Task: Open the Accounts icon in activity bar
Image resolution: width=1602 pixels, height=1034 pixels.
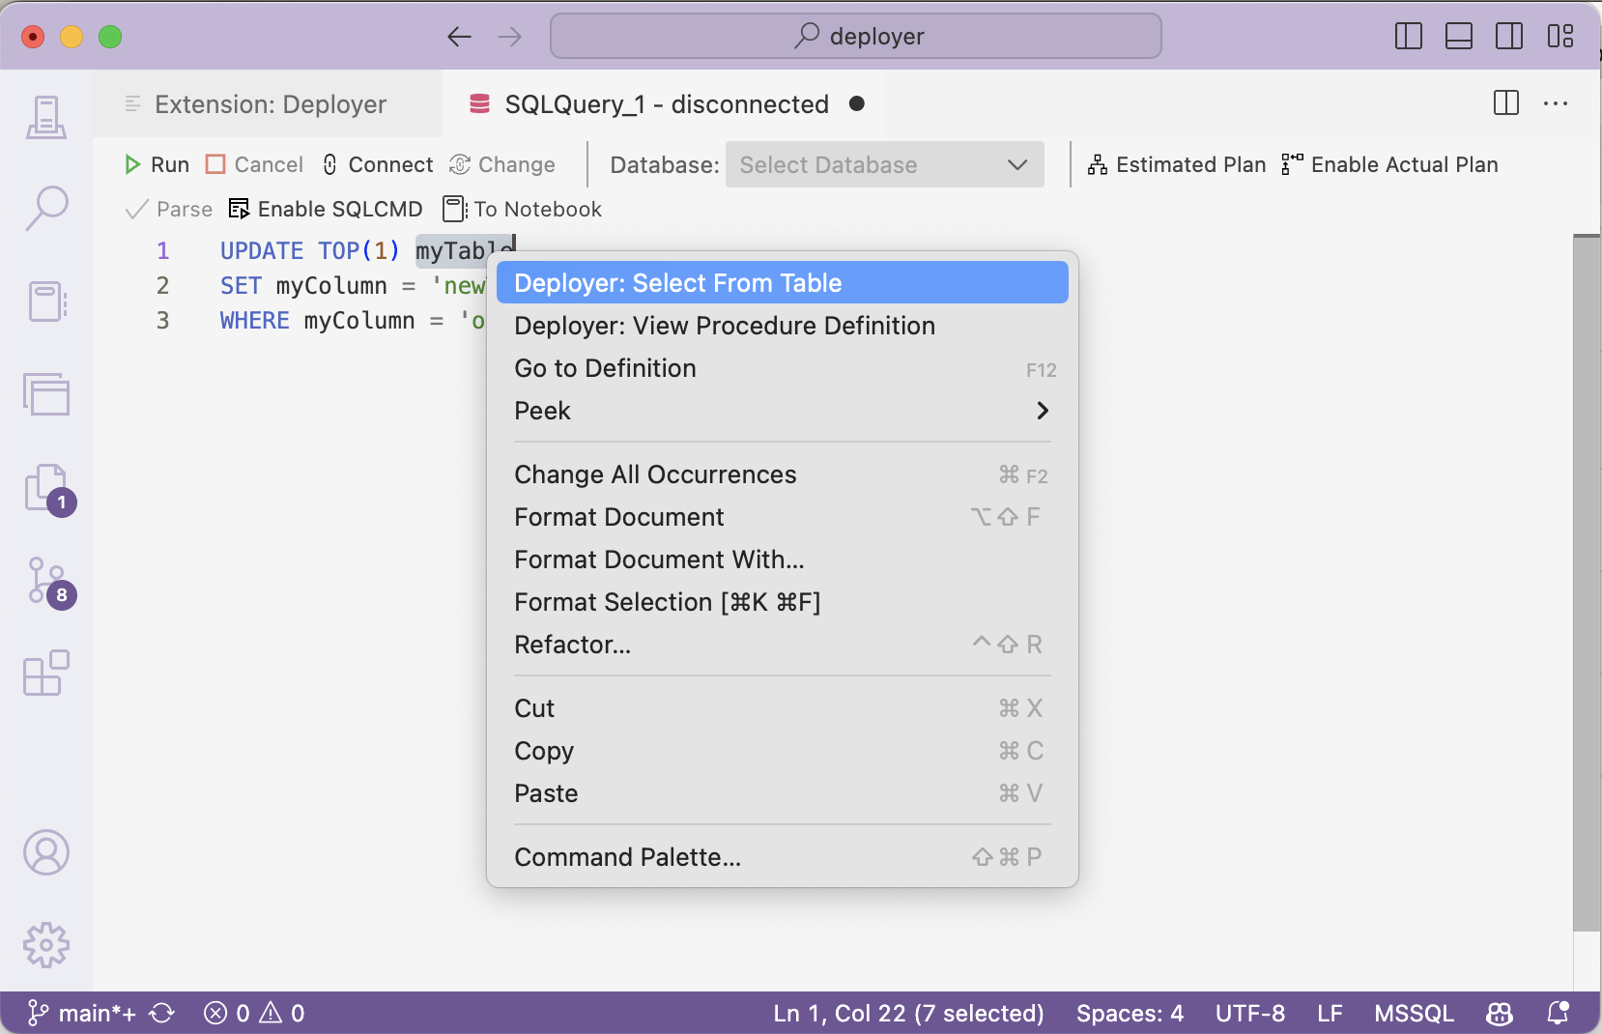Action: [45, 852]
